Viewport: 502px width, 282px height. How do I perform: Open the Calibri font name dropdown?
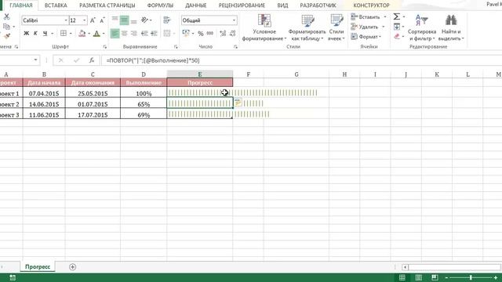point(66,20)
